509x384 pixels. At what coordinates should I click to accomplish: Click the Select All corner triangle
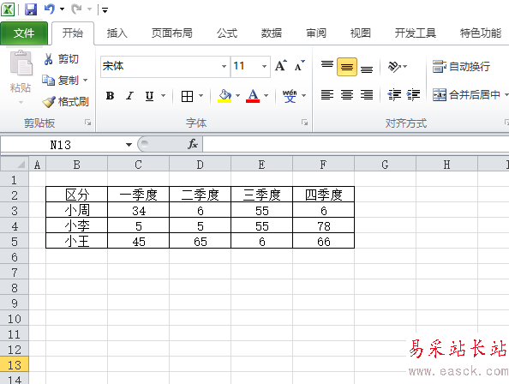(15, 164)
